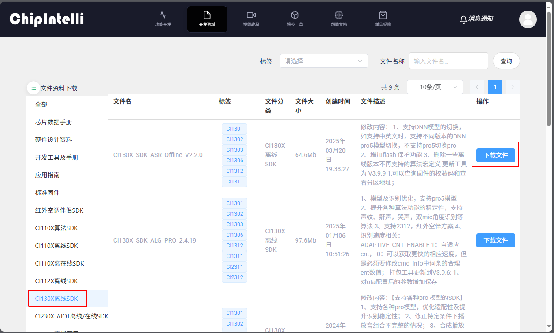Click the 查询 button
Screen dimensions: 554x333
tap(506, 61)
